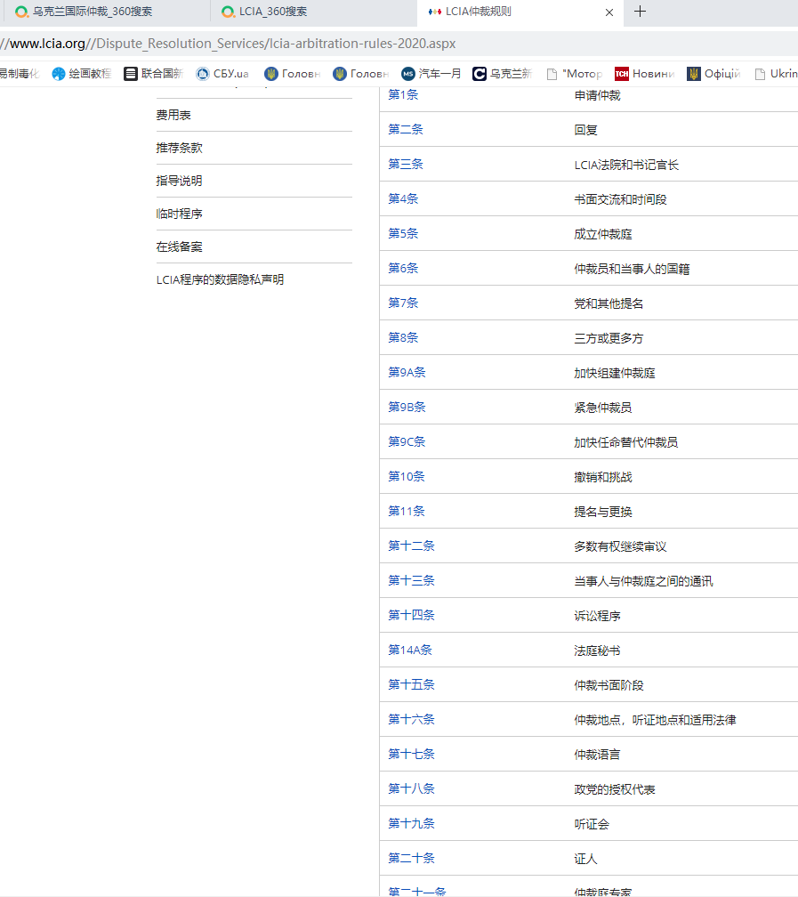Viewport: 798px width, 897px height.
Task: Click the 第十八条 article link
Action: click(x=411, y=788)
